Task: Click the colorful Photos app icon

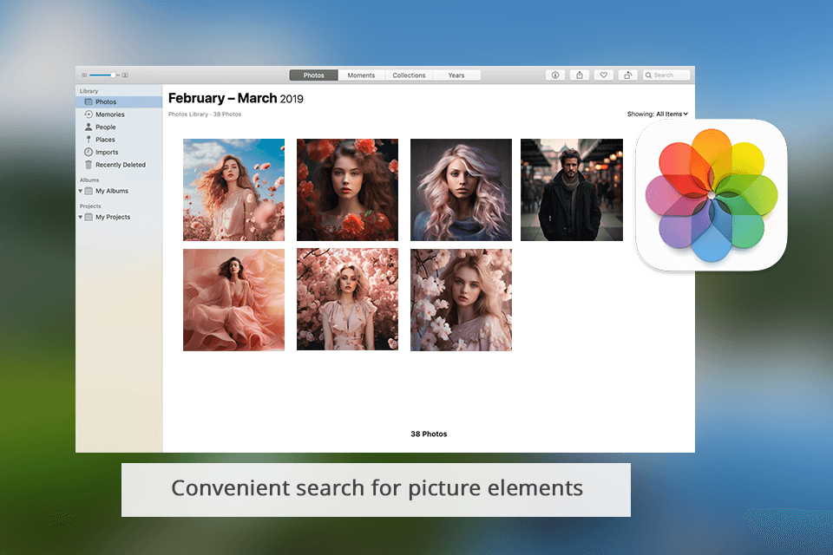Action: point(711,195)
